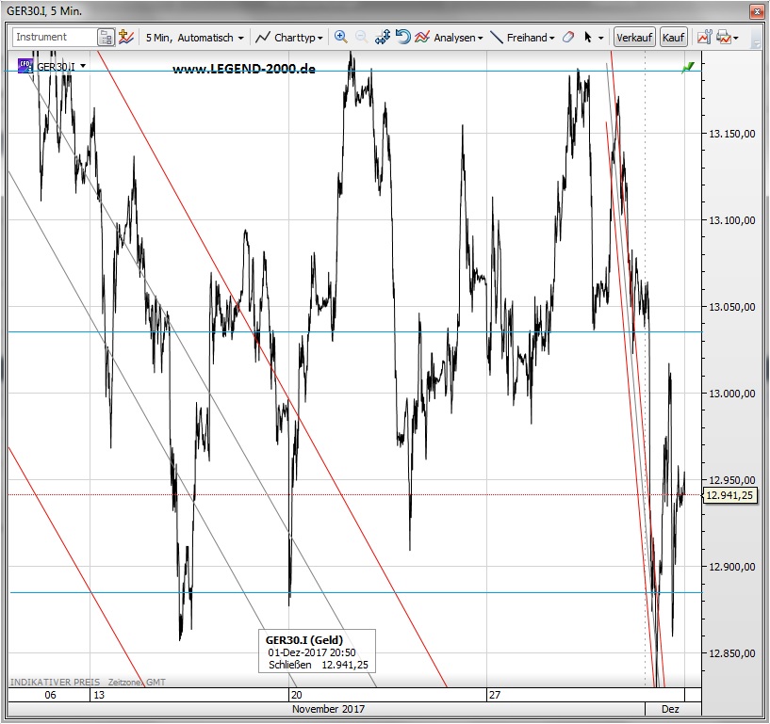Click the 12.941,25 current price label
The width and height of the screenshot is (770, 724).
coord(729,495)
